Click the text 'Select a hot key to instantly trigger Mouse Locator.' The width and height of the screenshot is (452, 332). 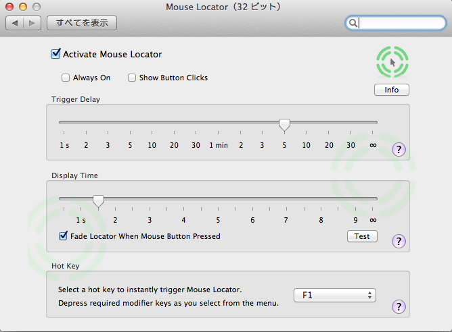[150, 289]
